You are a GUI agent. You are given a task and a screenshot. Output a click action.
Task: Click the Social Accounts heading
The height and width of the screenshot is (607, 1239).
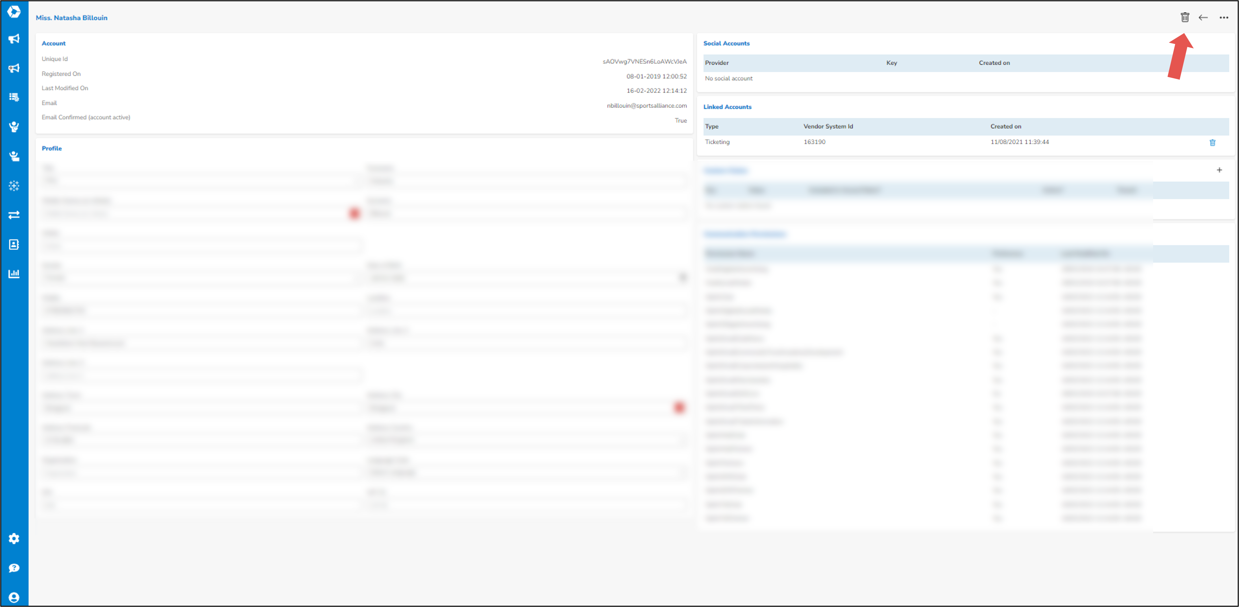click(726, 43)
